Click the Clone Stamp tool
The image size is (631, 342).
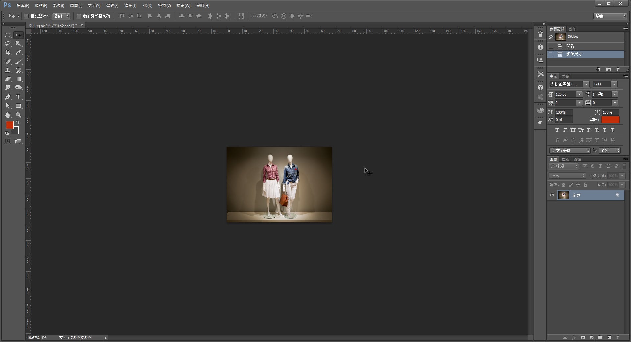[x=8, y=70]
